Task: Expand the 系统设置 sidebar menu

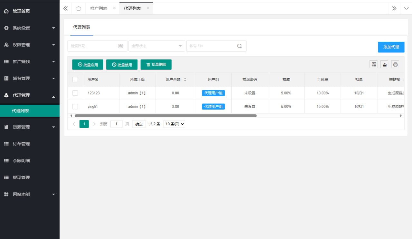Action: pos(30,28)
